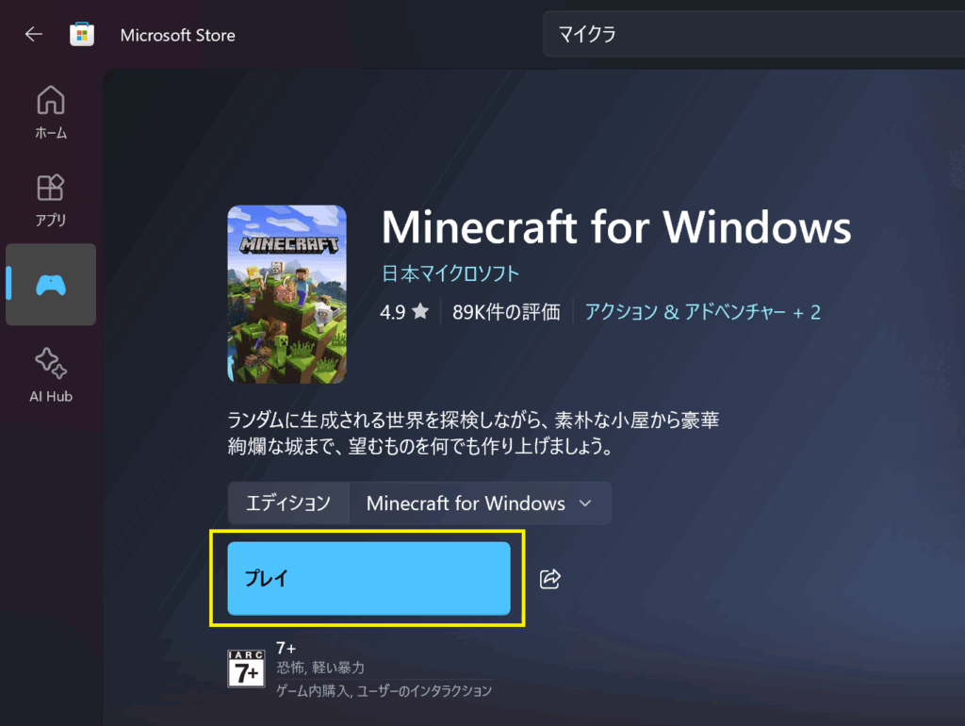
Task: Open the アプリ section in sidebar
Action: click(x=51, y=200)
